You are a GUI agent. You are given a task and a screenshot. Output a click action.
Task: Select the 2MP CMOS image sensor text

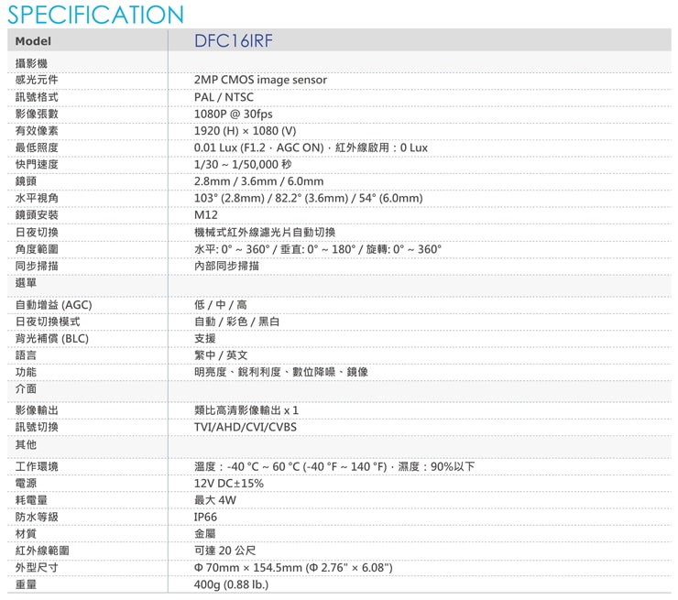260,80
